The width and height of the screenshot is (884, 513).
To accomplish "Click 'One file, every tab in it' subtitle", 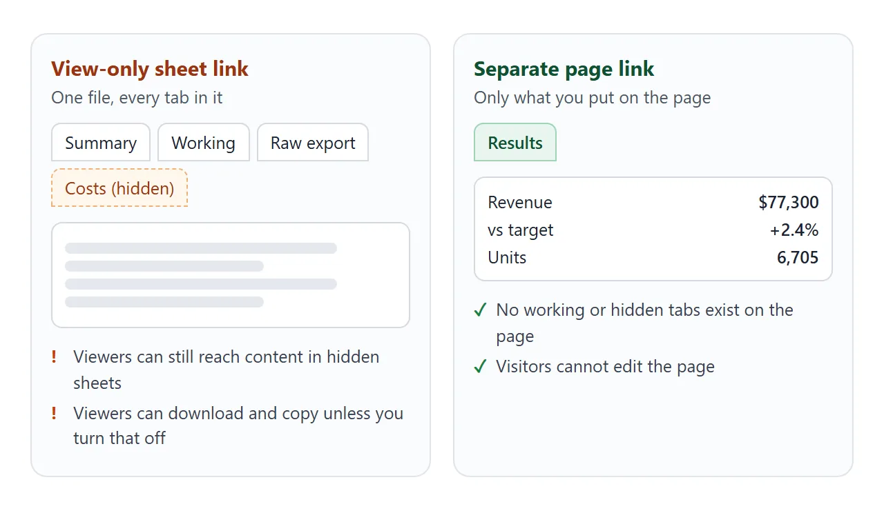I will [x=137, y=98].
